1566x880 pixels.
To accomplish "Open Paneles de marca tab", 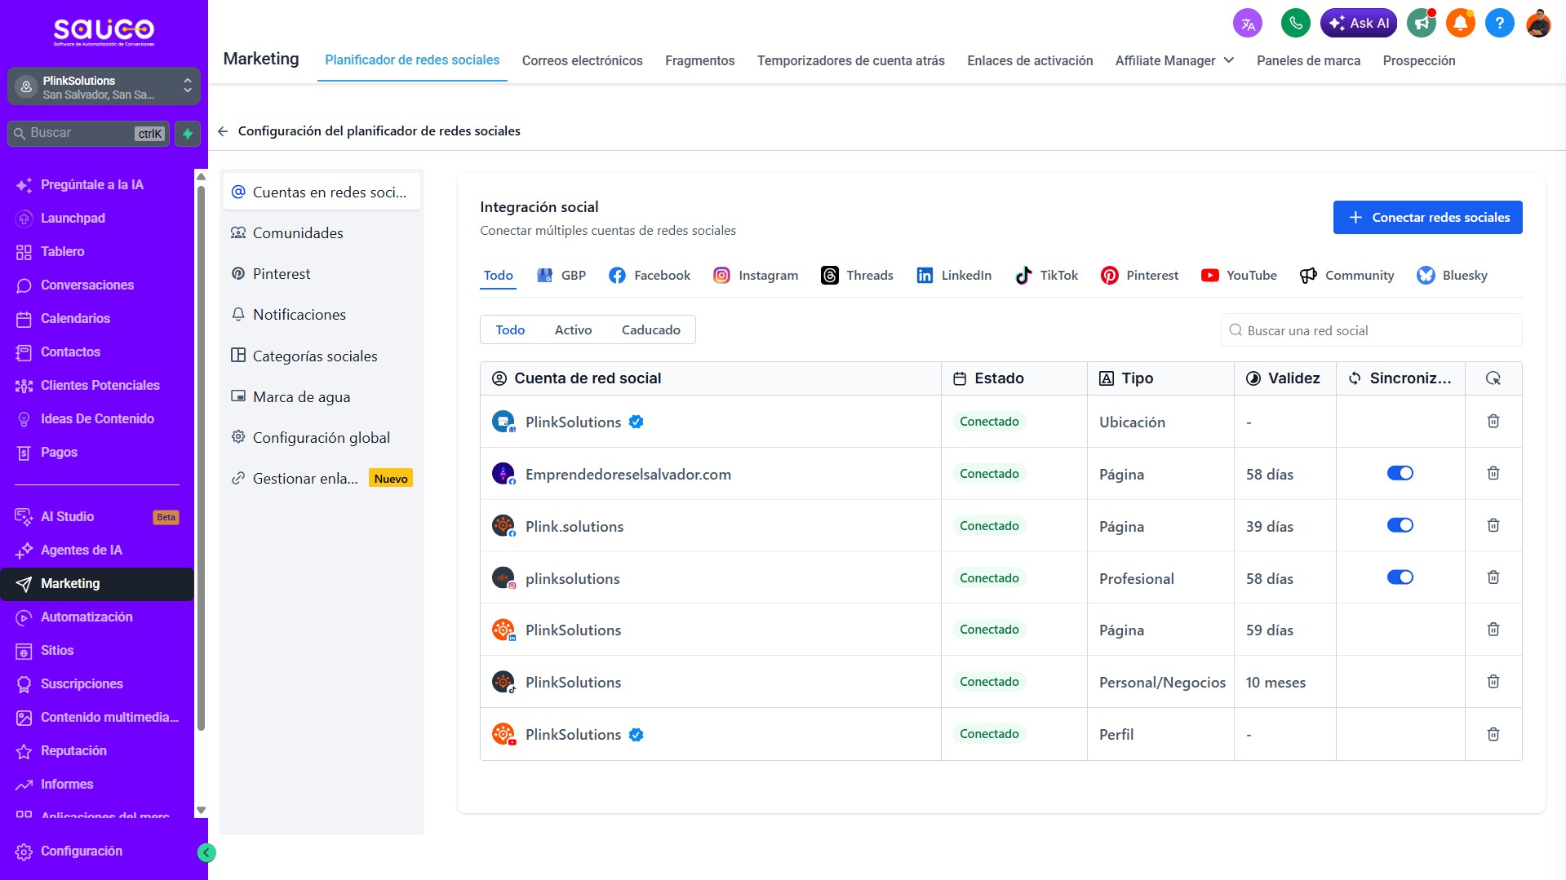I will [x=1308, y=61].
